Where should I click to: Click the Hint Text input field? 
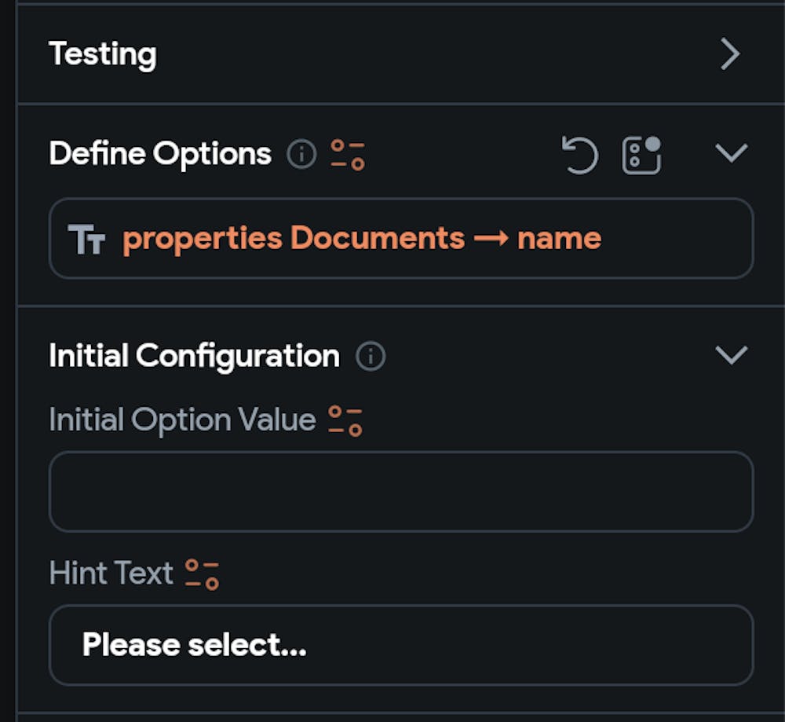471,645
